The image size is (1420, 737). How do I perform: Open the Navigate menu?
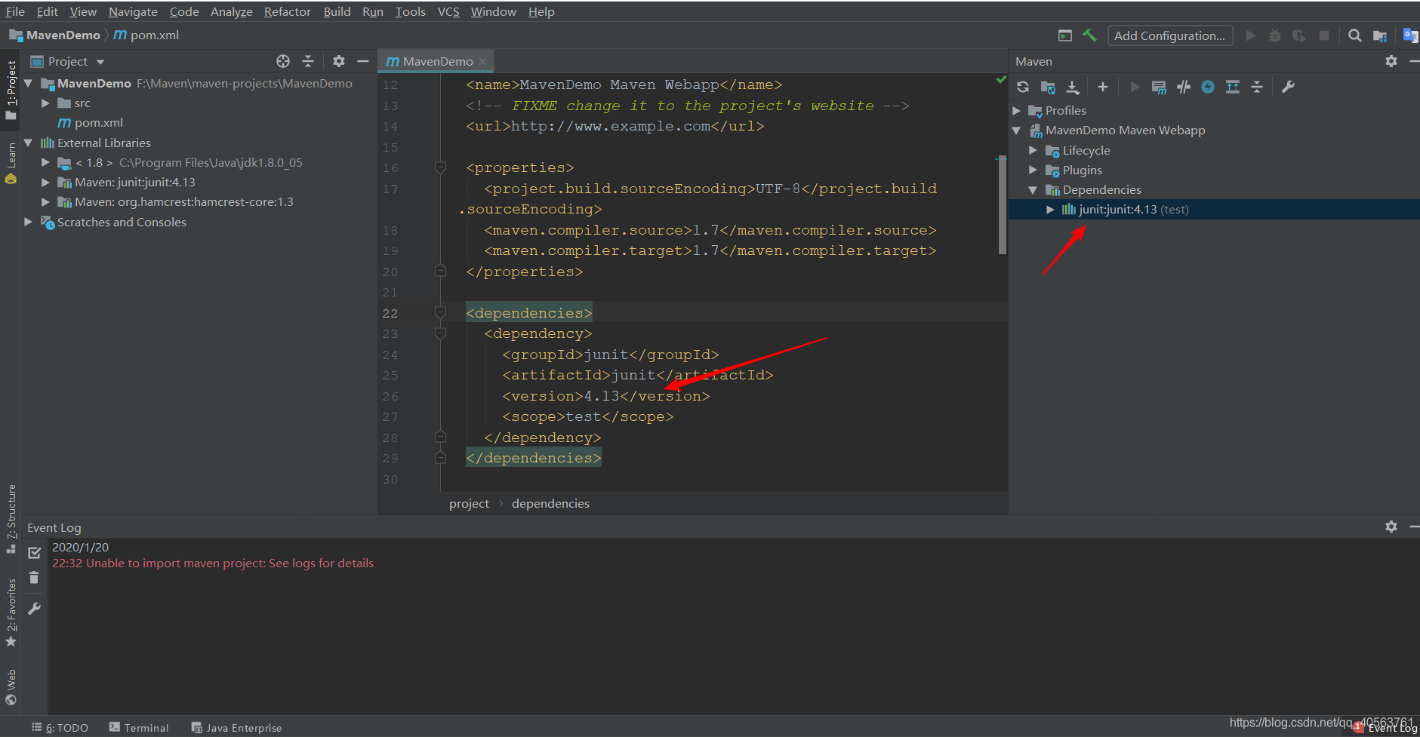(x=133, y=11)
